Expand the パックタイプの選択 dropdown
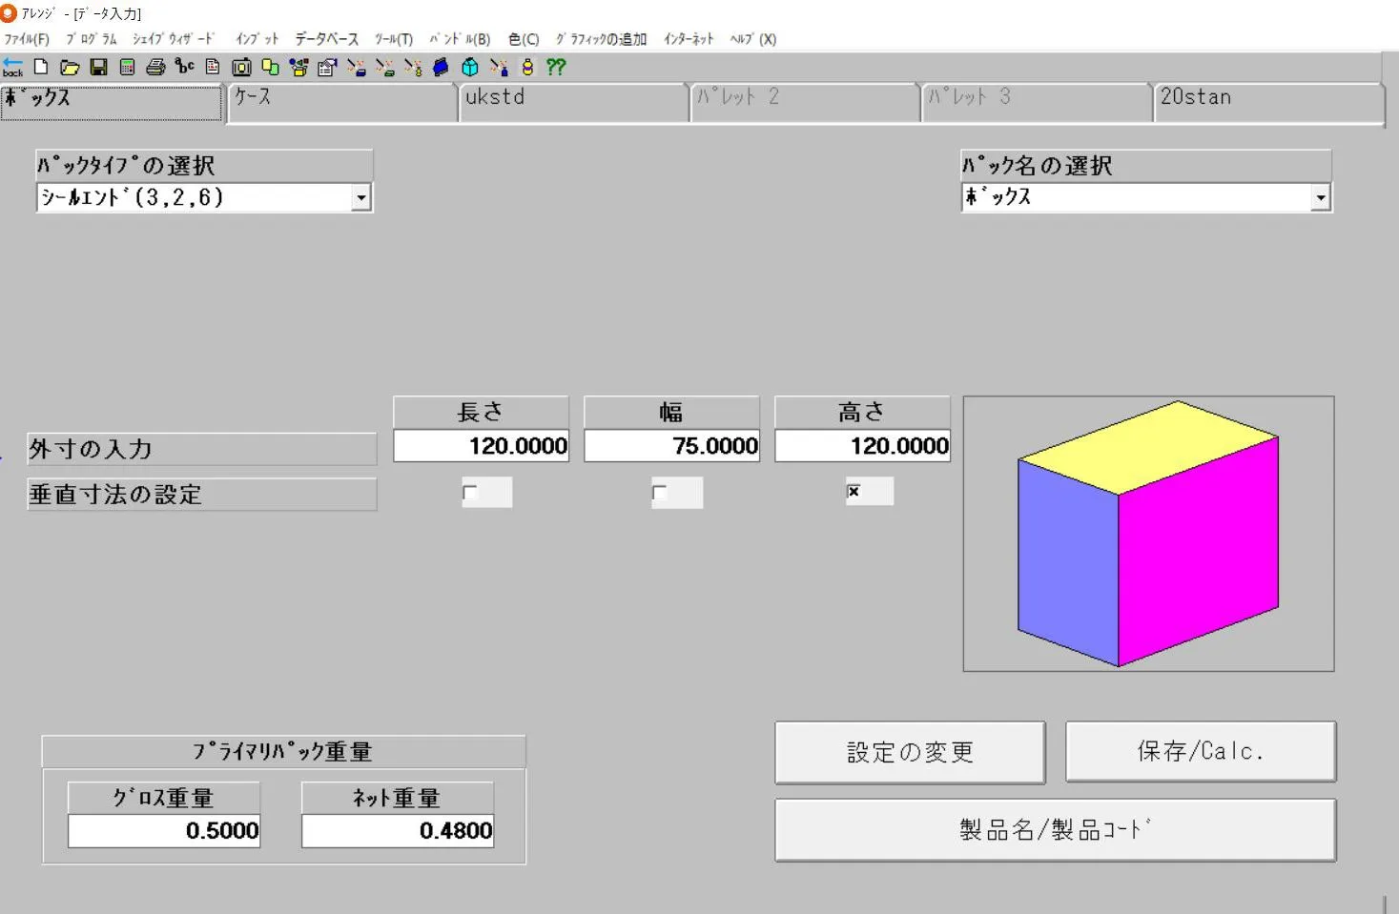Viewport: 1399px width, 914px height. [x=360, y=198]
